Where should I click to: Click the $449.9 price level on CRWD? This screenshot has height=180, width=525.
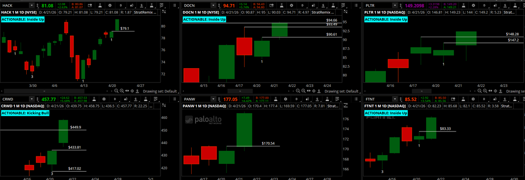point(75,128)
